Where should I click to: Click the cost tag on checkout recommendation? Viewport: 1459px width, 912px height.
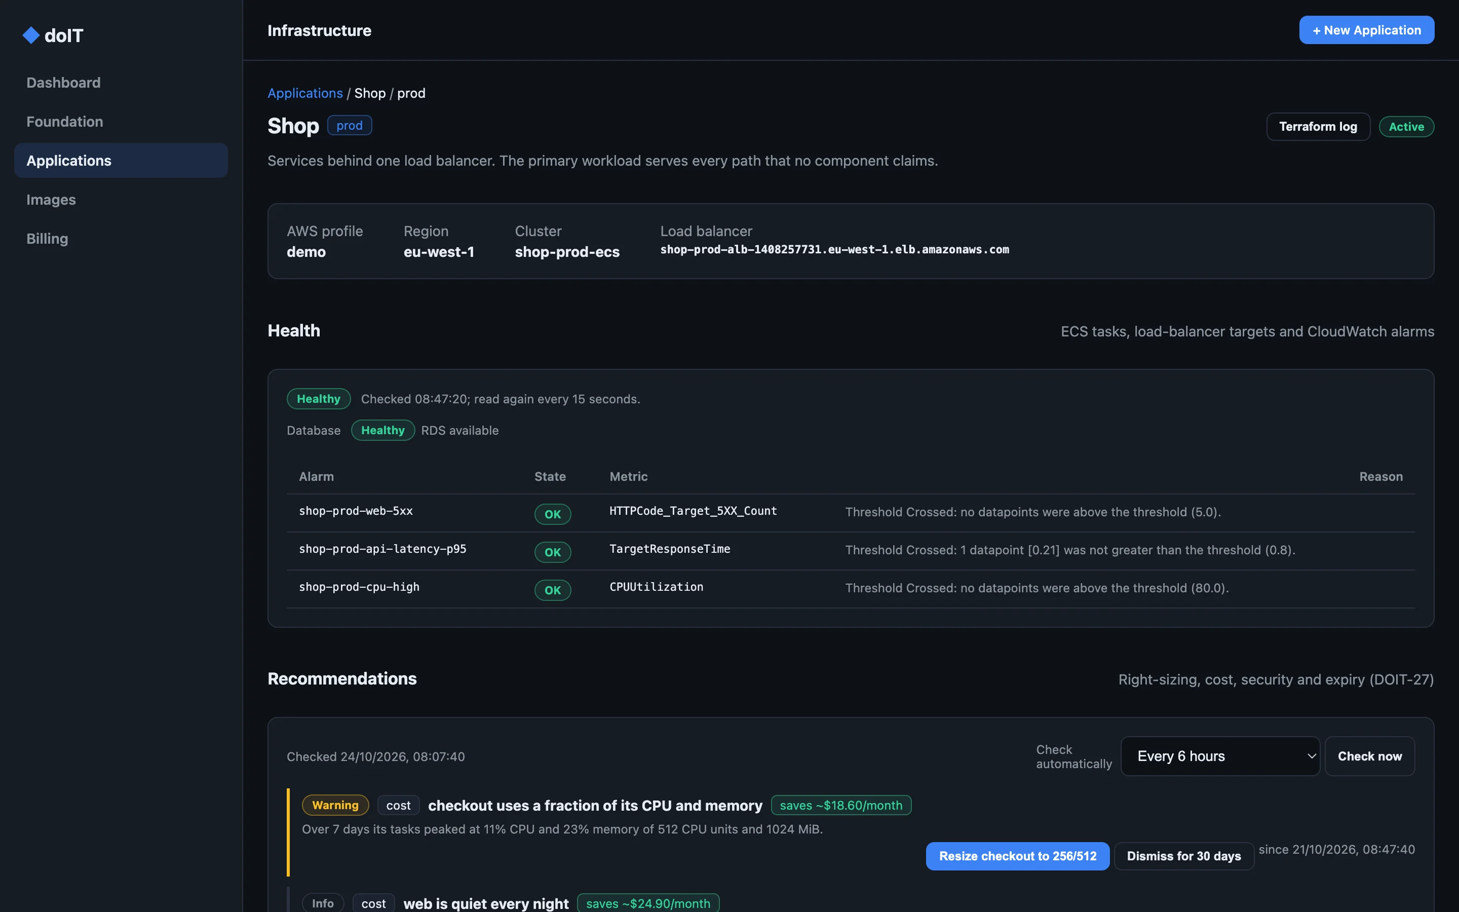pyautogui.click(x=398, y=805)
